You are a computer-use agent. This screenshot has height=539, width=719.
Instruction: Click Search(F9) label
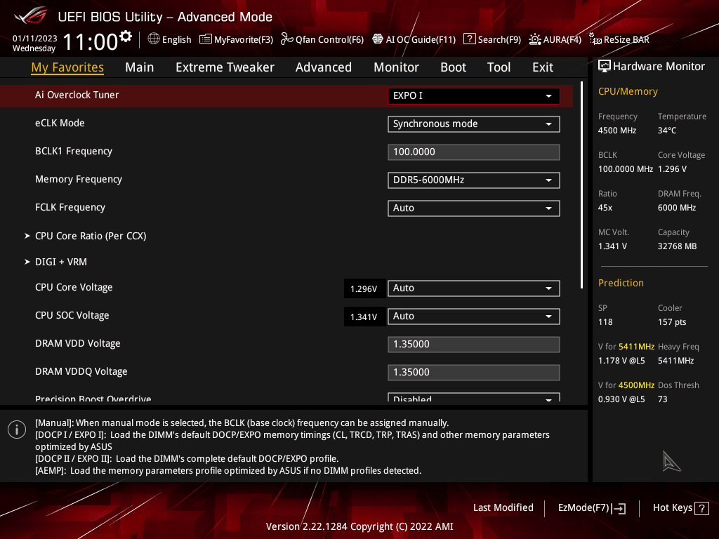point(499,39)
